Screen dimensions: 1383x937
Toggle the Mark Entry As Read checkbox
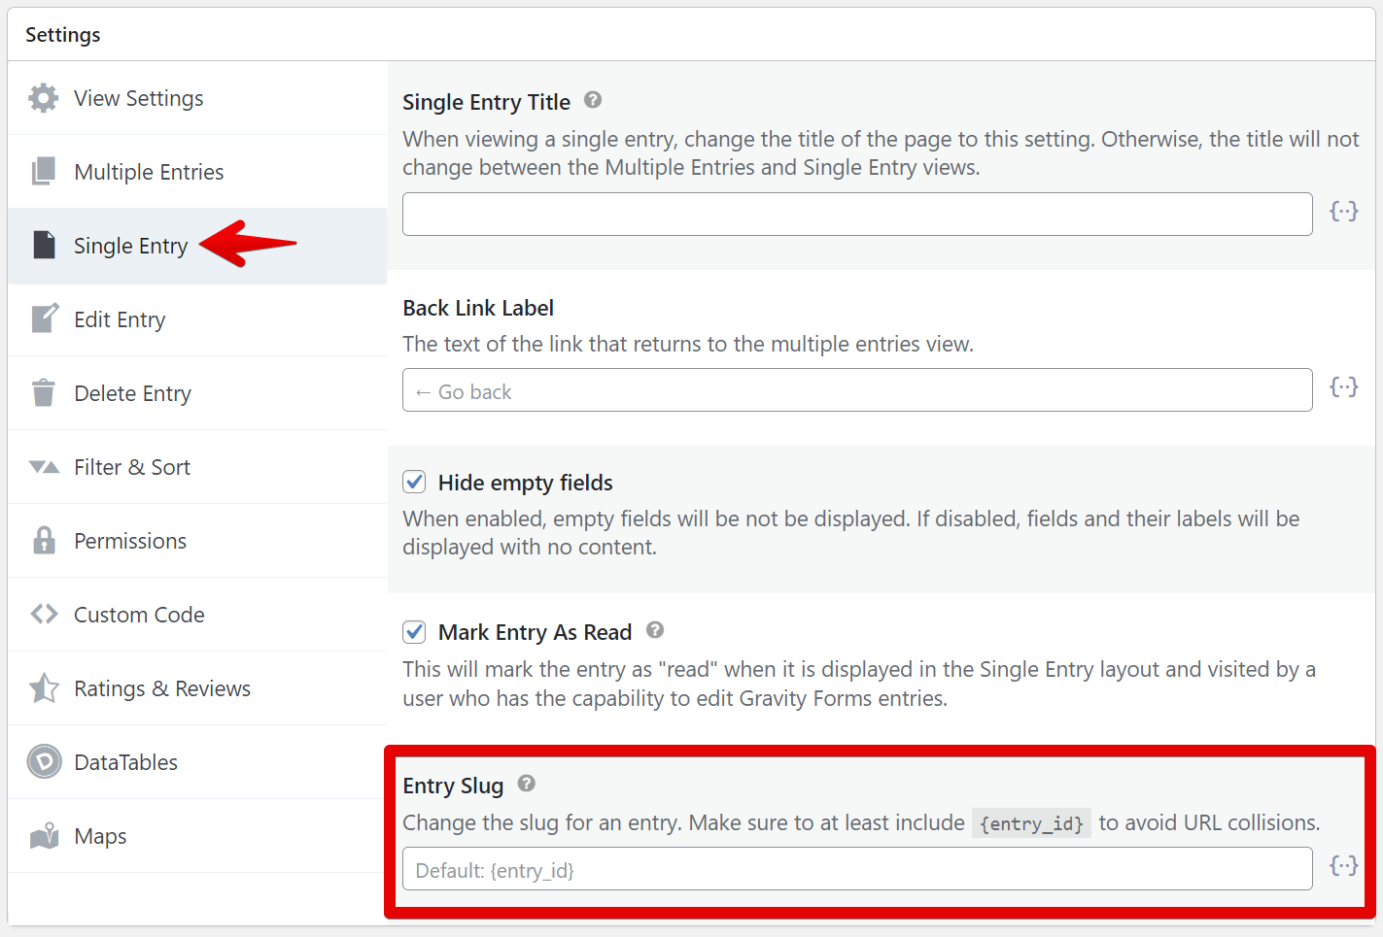[414, 632]
